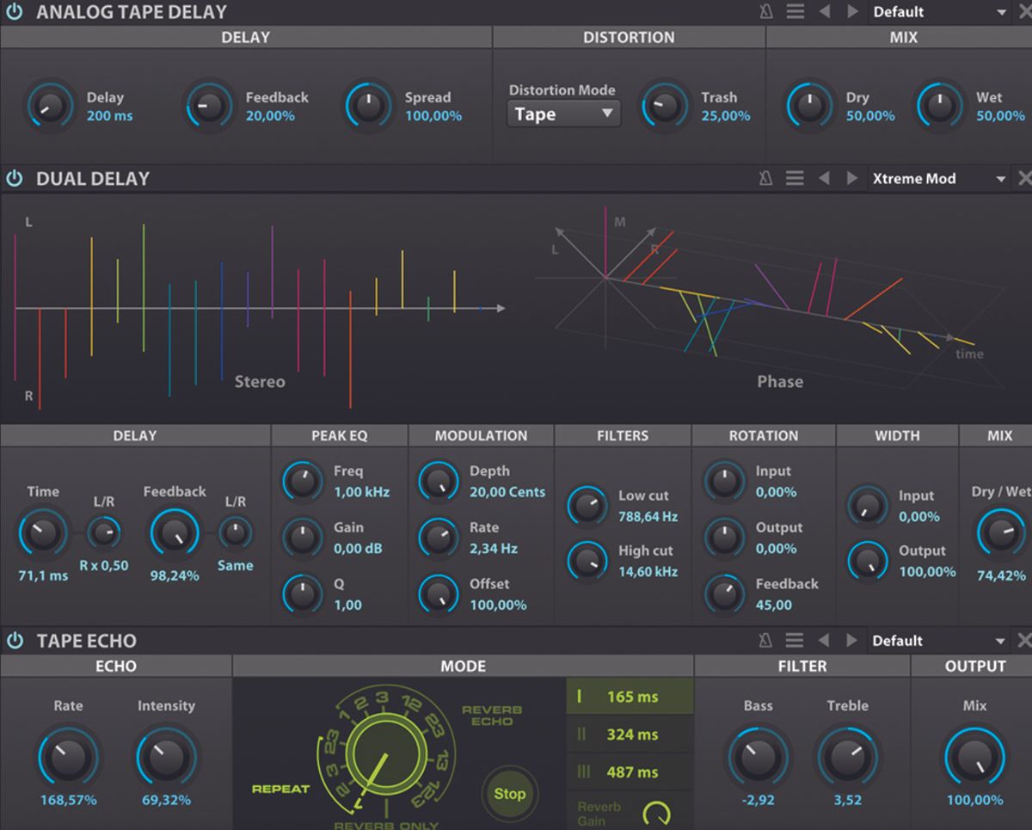Open the hamburger preset menu of Tape Echo
The image size is (1032, 830).
(x=795, y=640)
